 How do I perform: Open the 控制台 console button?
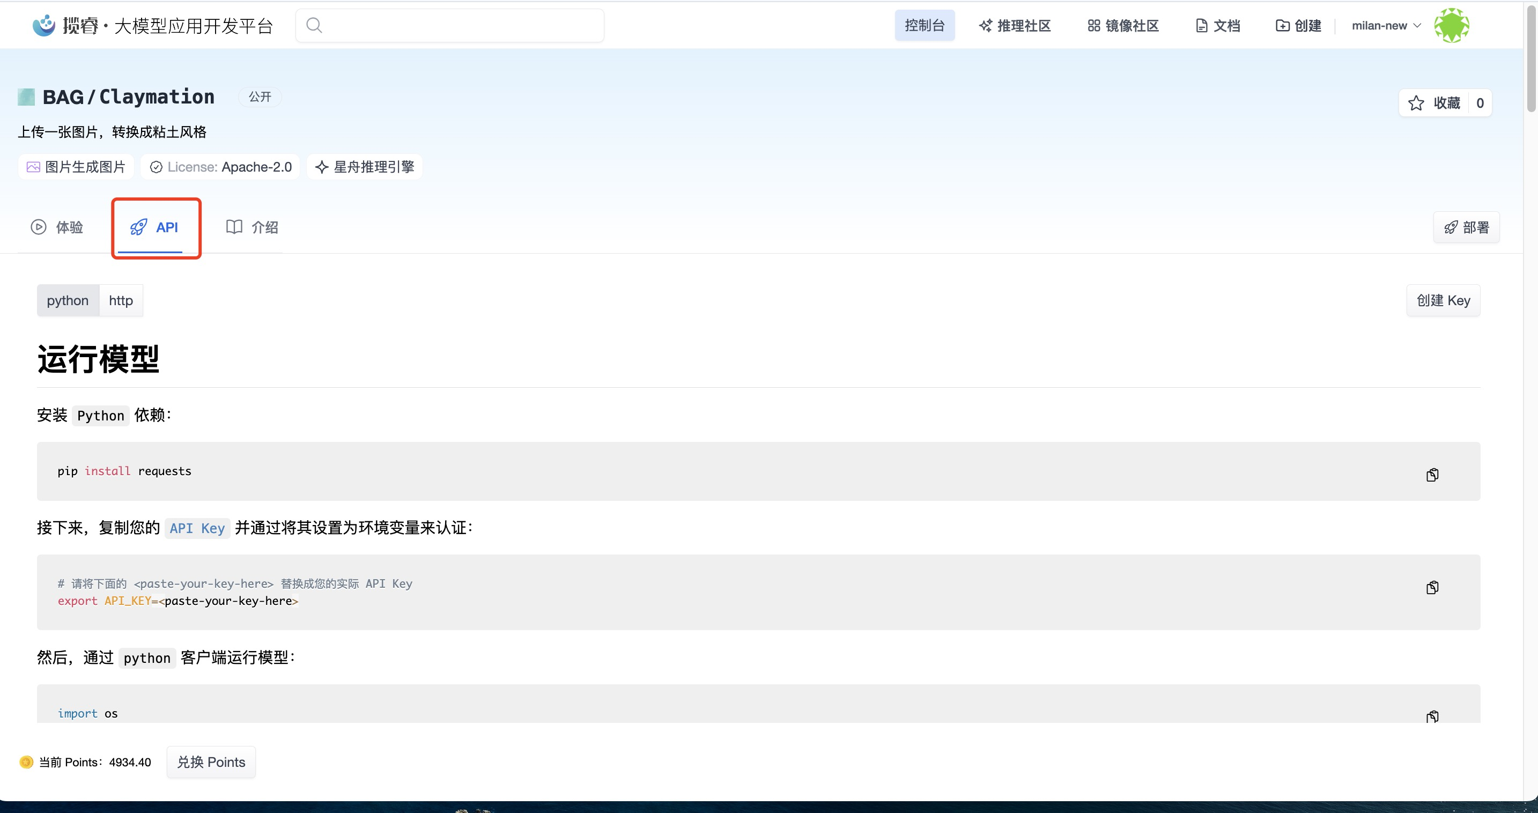click(924, 25)
